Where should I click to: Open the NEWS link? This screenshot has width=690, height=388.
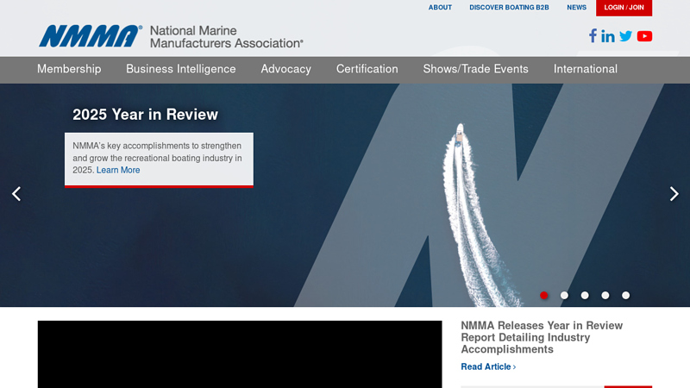click(x=576, y=8)
